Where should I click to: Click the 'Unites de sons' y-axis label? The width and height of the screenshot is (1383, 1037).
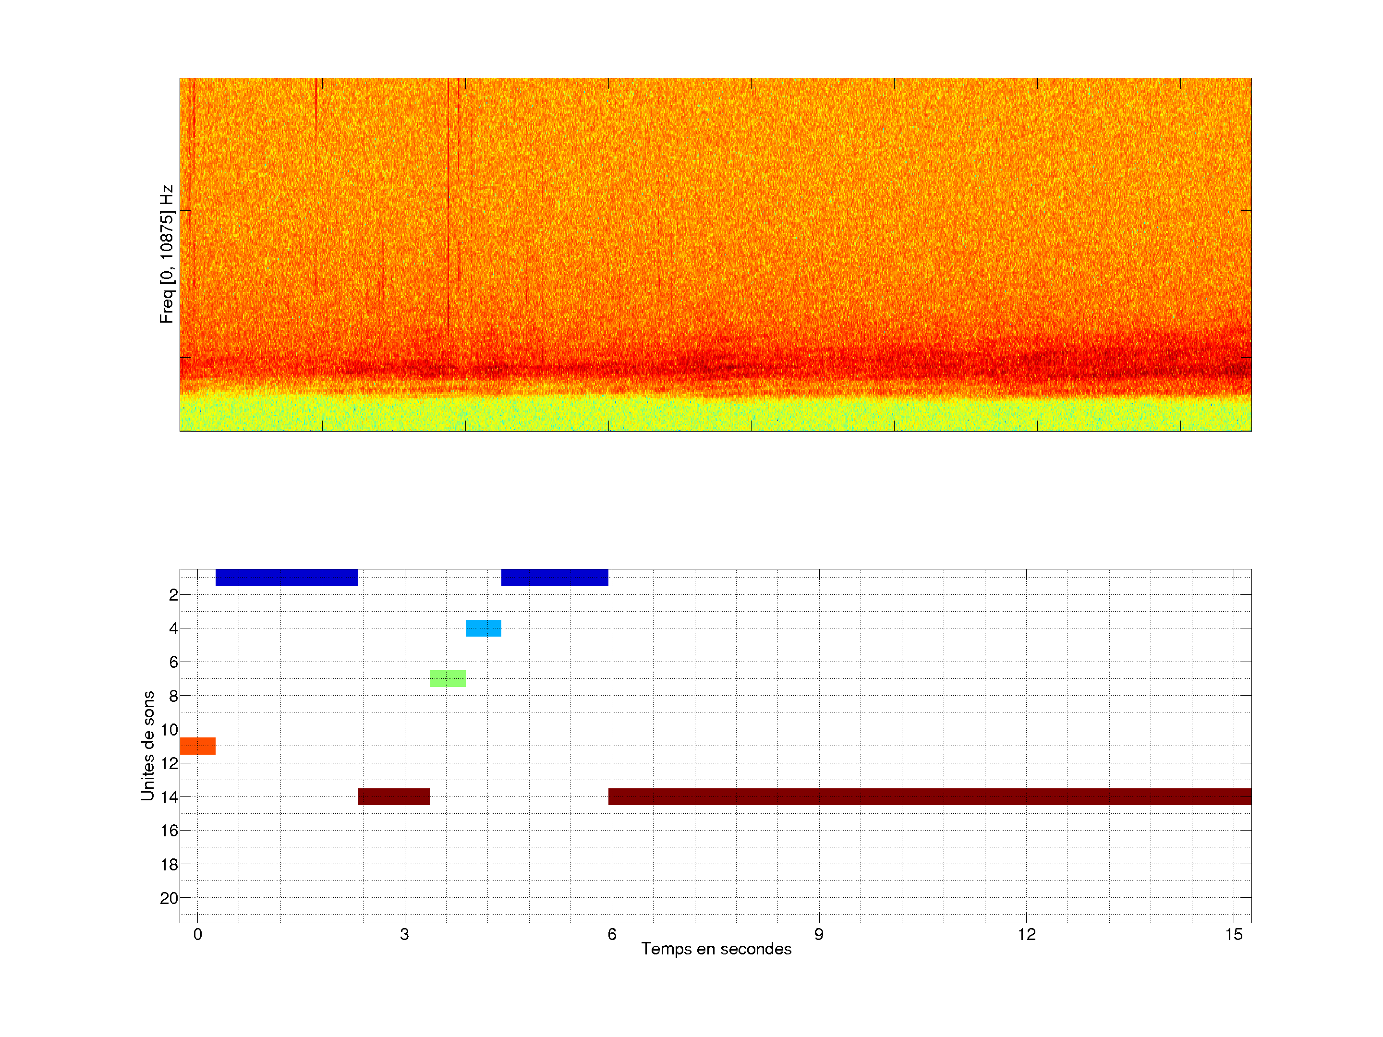click(148, 746)
